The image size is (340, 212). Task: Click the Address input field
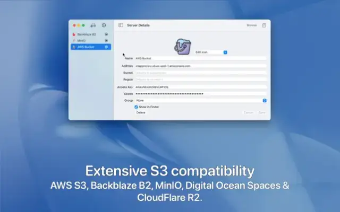coord(201,66)
